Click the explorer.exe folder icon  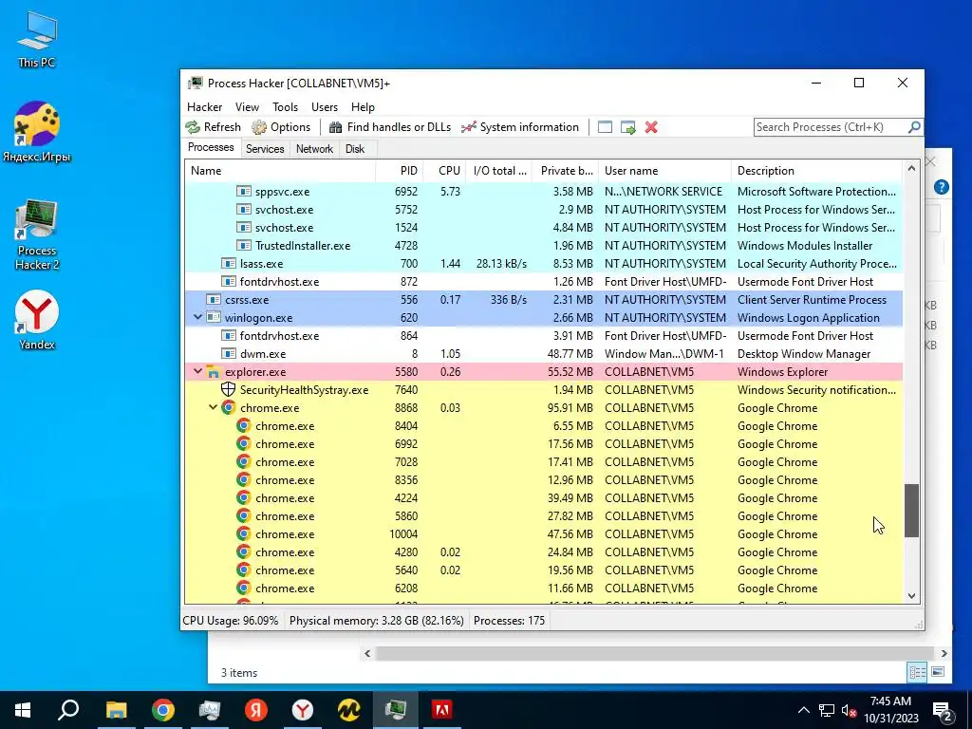[x=214, y=372]
